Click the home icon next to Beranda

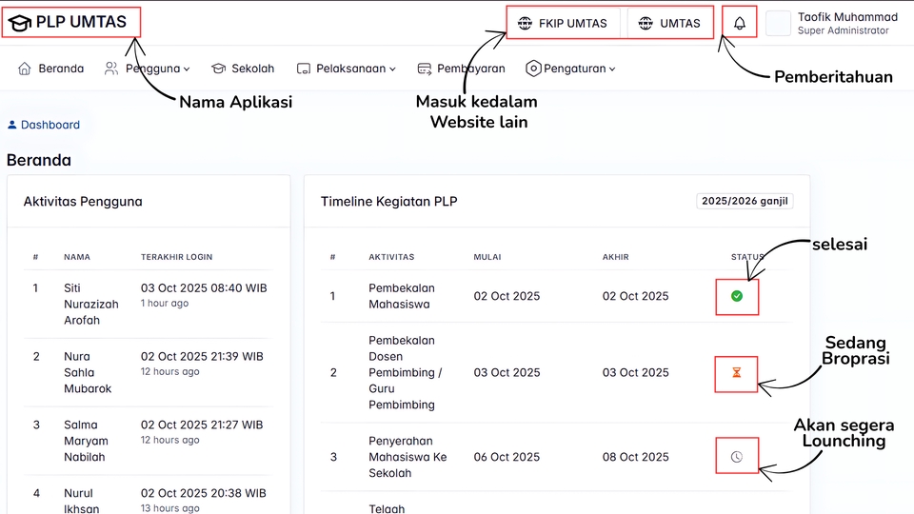25,69
